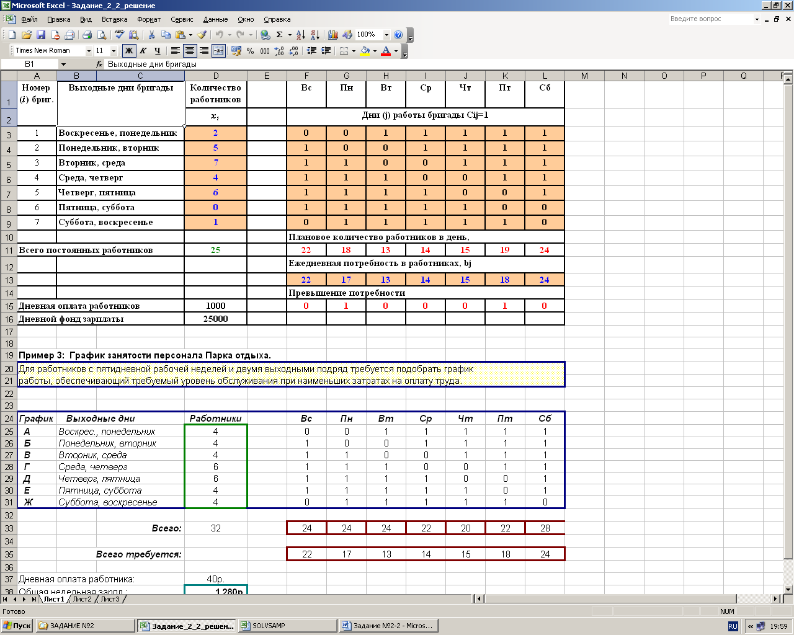794x635 pixels.
Task: Switch to SOLVSAMP taskbar button
Action: point(287,626)
